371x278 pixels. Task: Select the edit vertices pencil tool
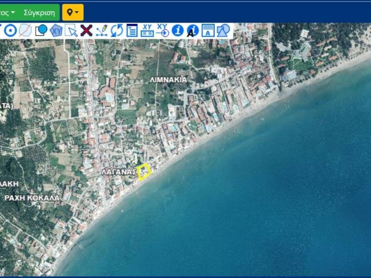pyautogui.click(x=101, y=31)
